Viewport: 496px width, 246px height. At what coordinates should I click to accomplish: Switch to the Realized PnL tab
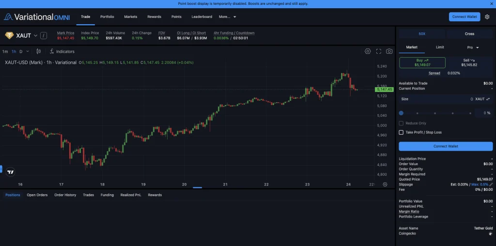131,195
